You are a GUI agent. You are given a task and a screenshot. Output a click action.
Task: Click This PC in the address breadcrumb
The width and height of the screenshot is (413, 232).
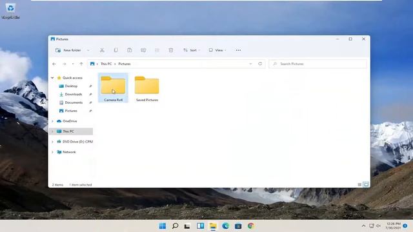106,64
